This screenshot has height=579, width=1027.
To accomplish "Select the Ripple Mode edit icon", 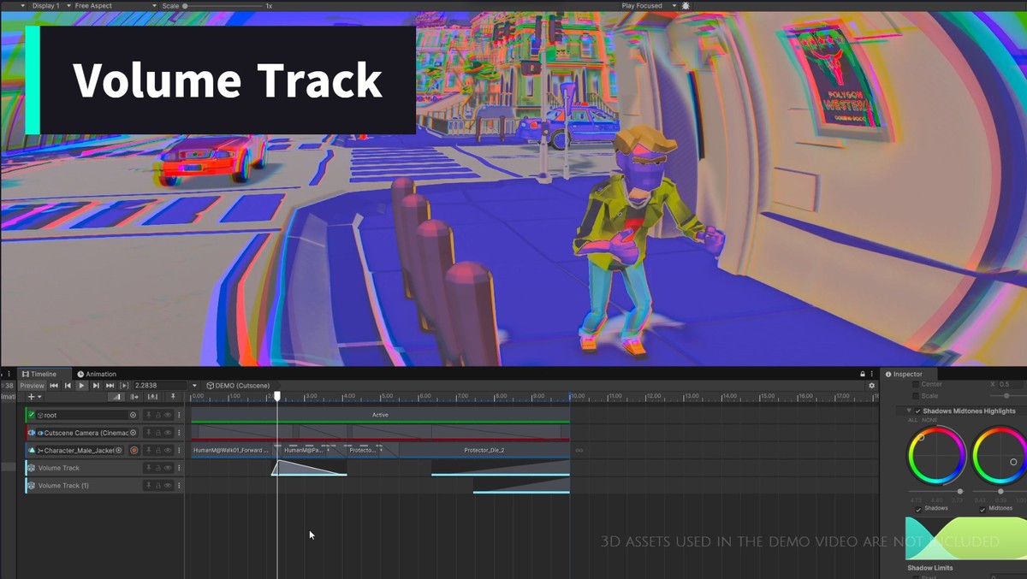I will (134, 397).
